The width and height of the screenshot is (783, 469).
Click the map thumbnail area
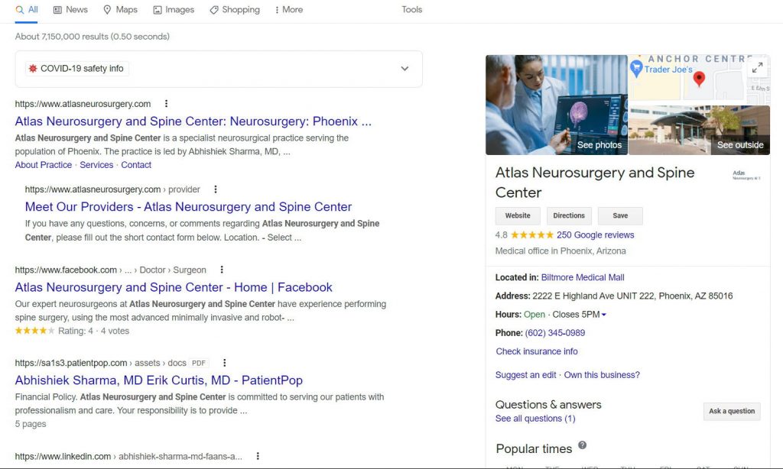[x=699, y=80]
